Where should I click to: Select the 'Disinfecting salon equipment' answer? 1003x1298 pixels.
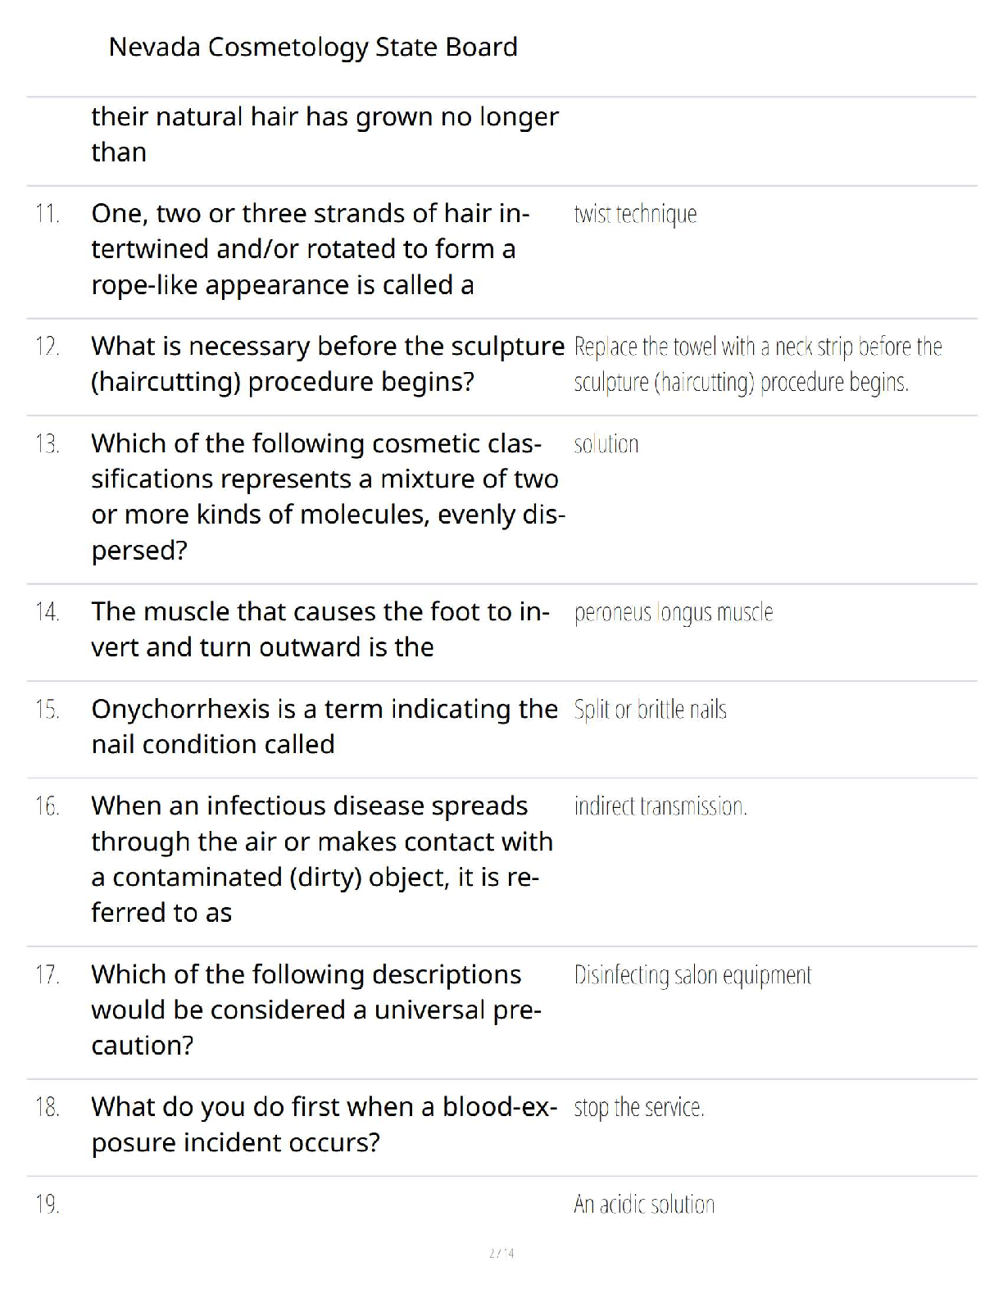tap(692, 975)
